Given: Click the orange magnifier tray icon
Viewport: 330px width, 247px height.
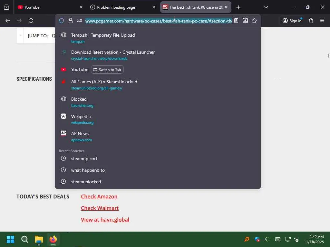Looking at the screenshot, I should coord(247,239).
